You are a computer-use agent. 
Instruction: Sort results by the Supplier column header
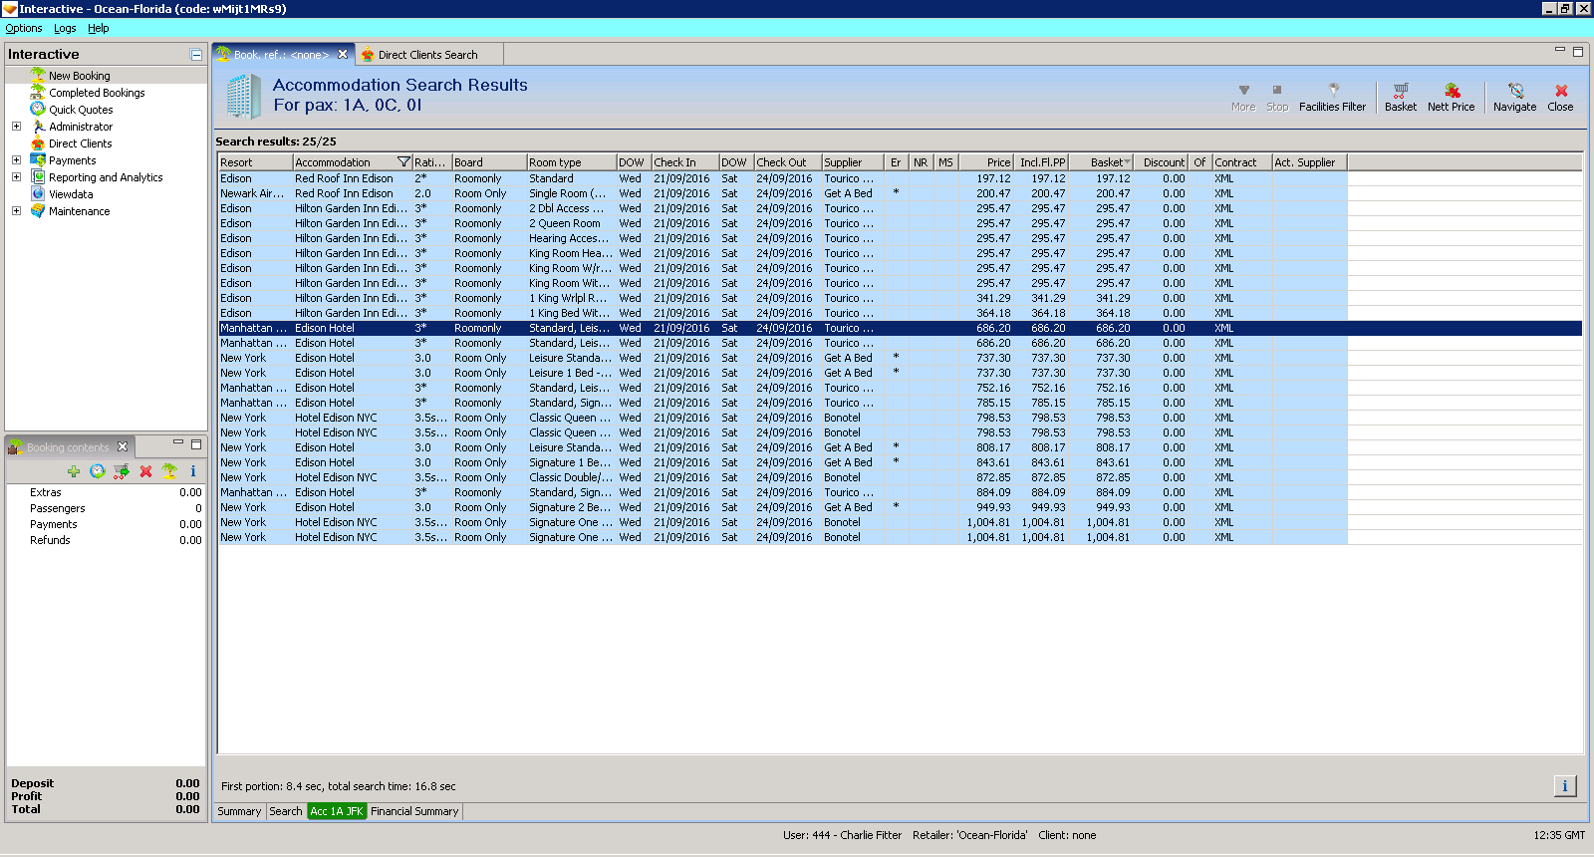tap(853, 162)
